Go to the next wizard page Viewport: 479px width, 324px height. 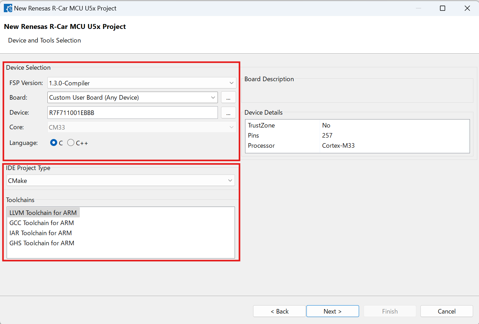(x=333, y=311)
